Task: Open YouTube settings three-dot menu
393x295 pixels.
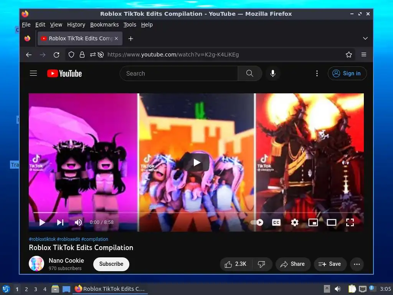Action: click(x=317, y=73)
